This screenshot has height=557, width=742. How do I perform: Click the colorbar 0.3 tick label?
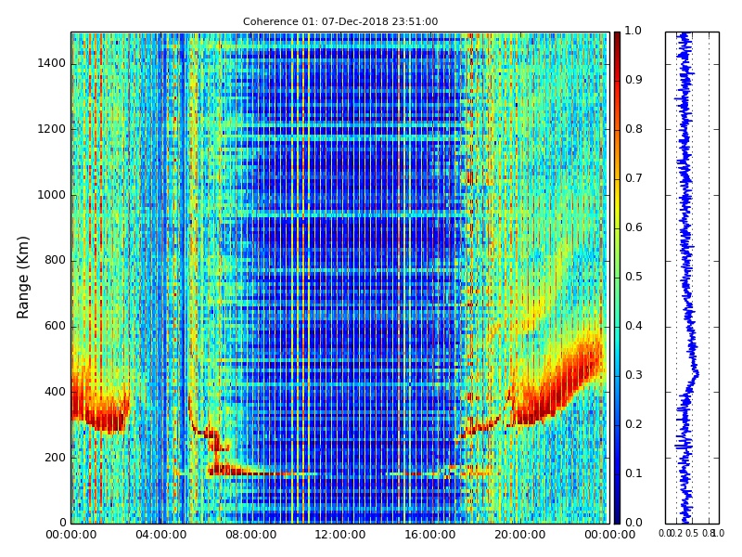point(633,375)
